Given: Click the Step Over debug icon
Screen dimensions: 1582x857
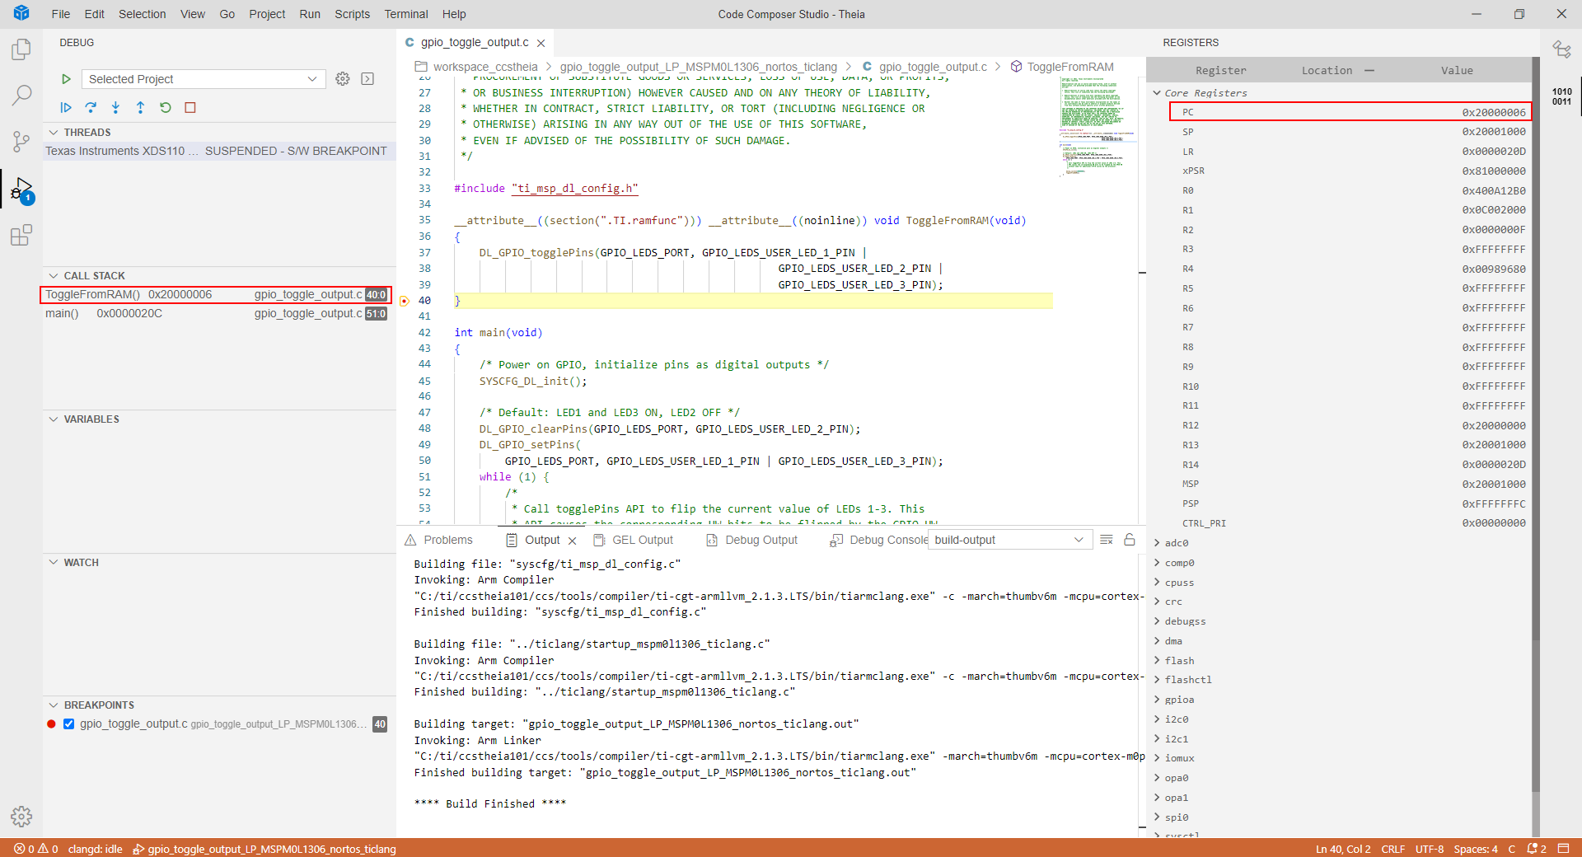Looking at the screenshot, I should pyautogui.click(x=91, y=107).
